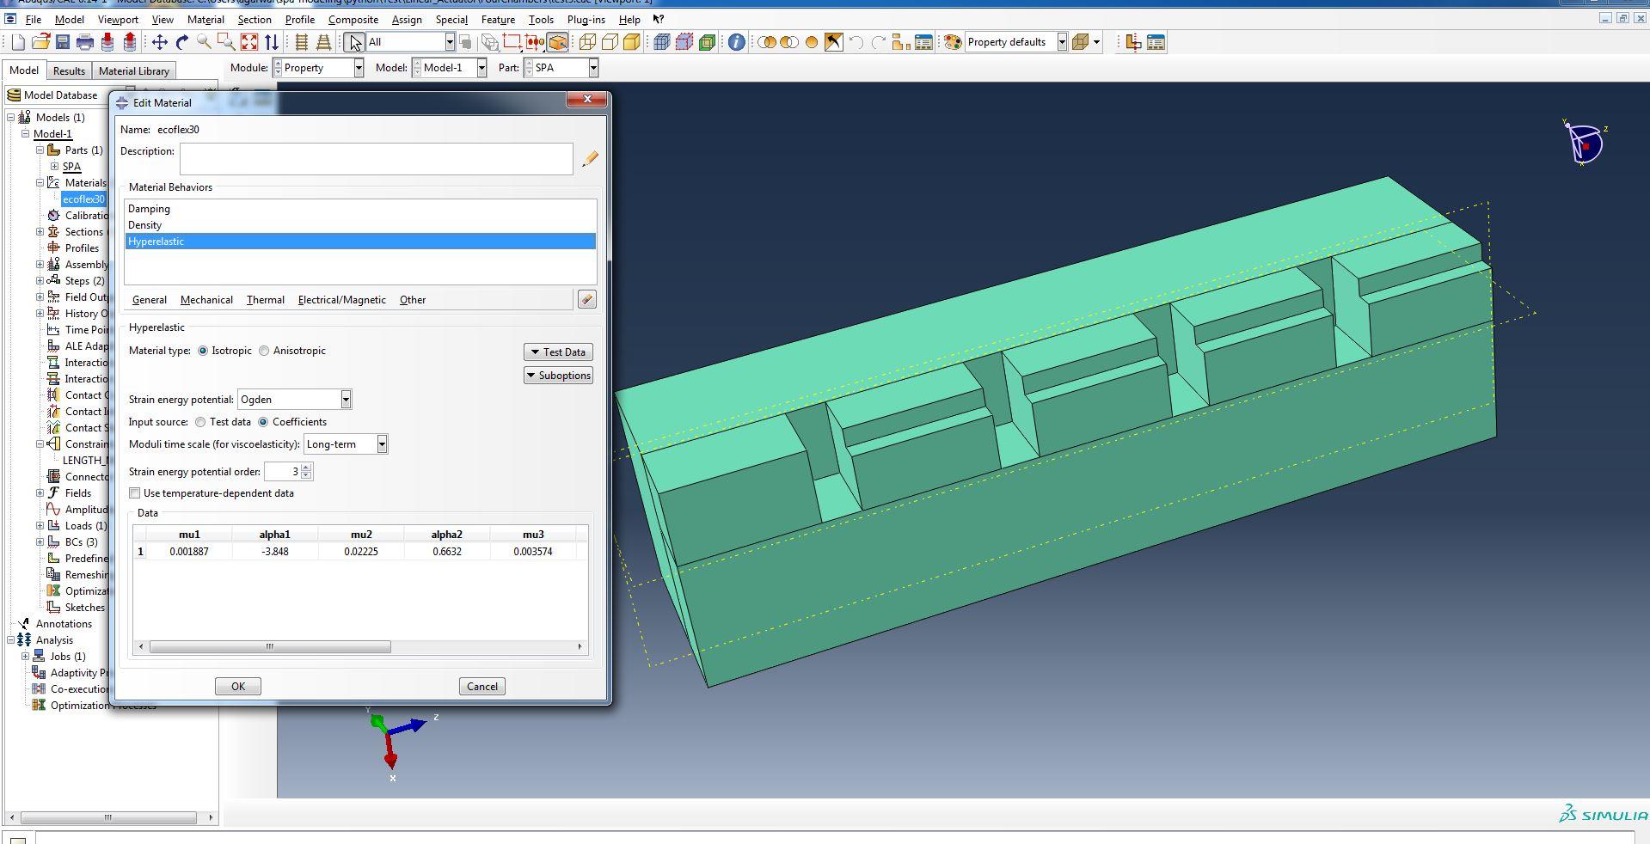The image size is (1650, 844).
Task: Select the mu1 cell 0.001887
Action: 189,552
